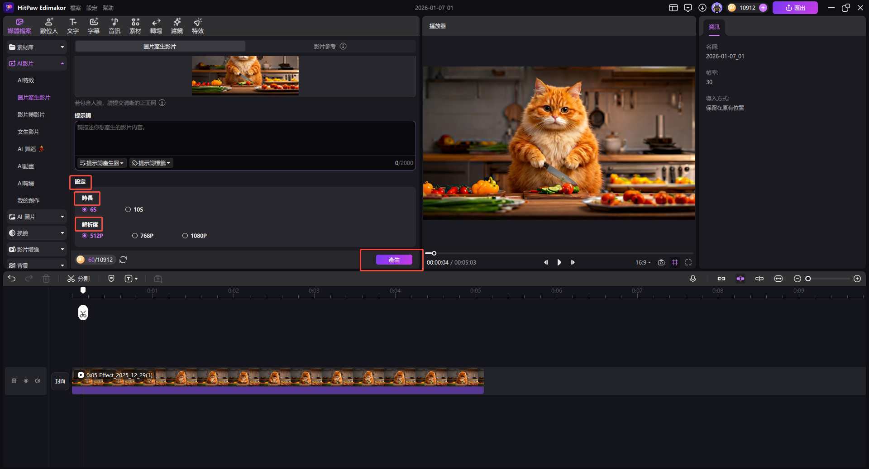Open the 轉場 transitions tool
The height and width of the screenshot is (469, 869).
[156, 26]
